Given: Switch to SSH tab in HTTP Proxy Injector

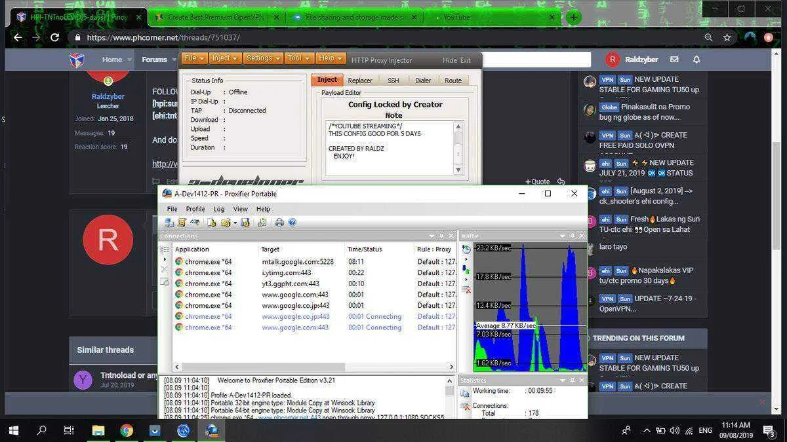Looking at the screenshot, I should [393, 81].
